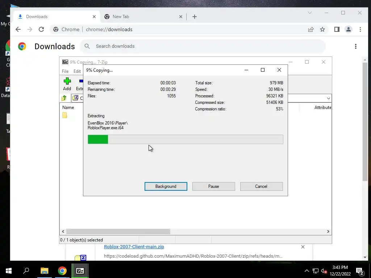Image resolution: width=371 pixels, height=278 pixels.
Task: Pause the 7-Zip copying operation
Action: click(x=213, y=186)
